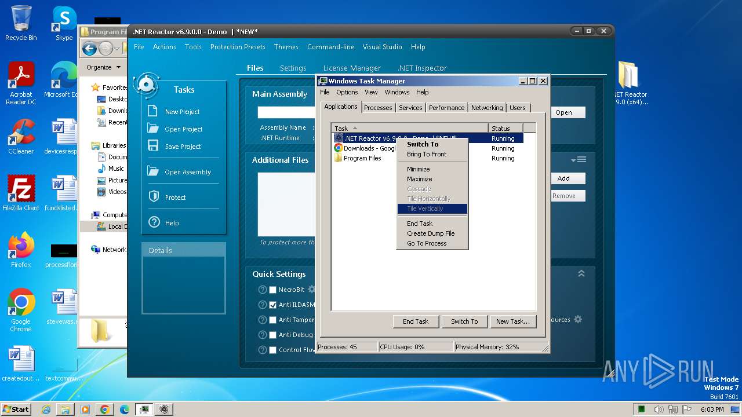Open the License Manager tab in .NET Reactor
742x417 pixels.
352,68
